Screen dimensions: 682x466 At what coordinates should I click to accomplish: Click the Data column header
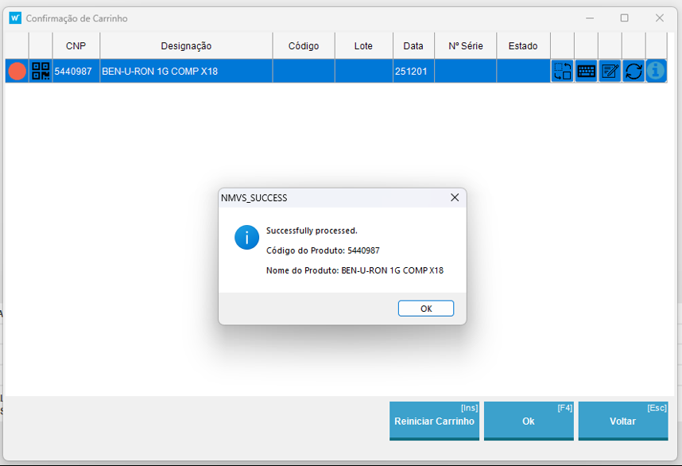pyautogui.click(x=413, y=45)
